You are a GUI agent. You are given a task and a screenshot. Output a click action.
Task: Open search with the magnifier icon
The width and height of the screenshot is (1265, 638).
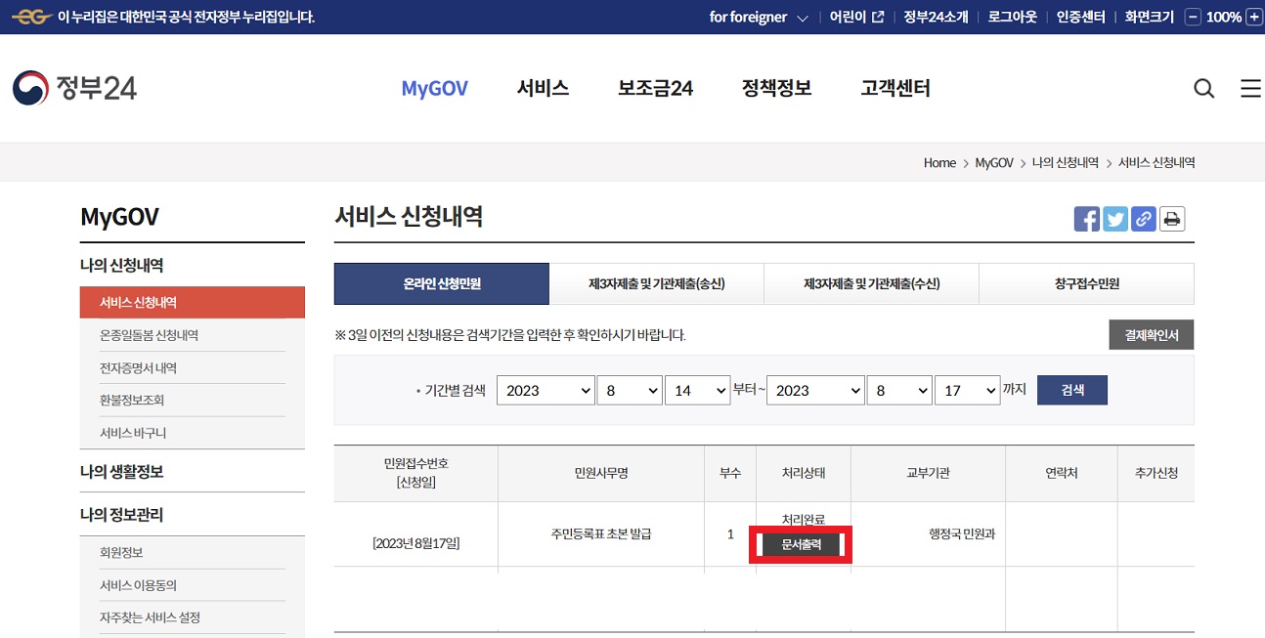pyautogui.click(x=1203, y=88)
